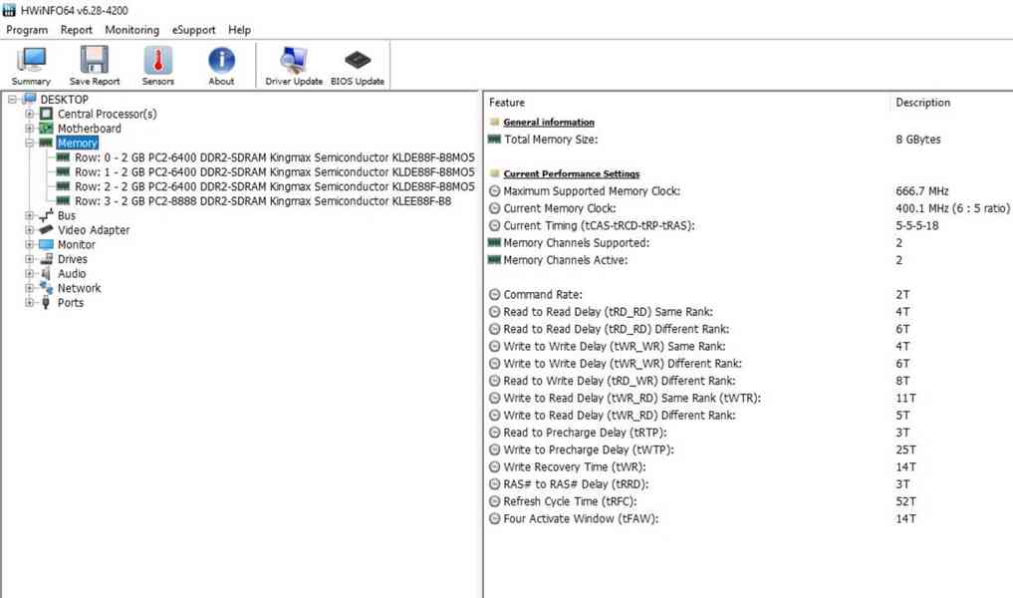Open the Help menu
The width and height of the screenshot is (1013, 598).
[x=240, y=30]
